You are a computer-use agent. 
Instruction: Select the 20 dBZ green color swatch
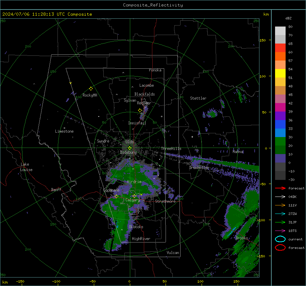point(280,141)
